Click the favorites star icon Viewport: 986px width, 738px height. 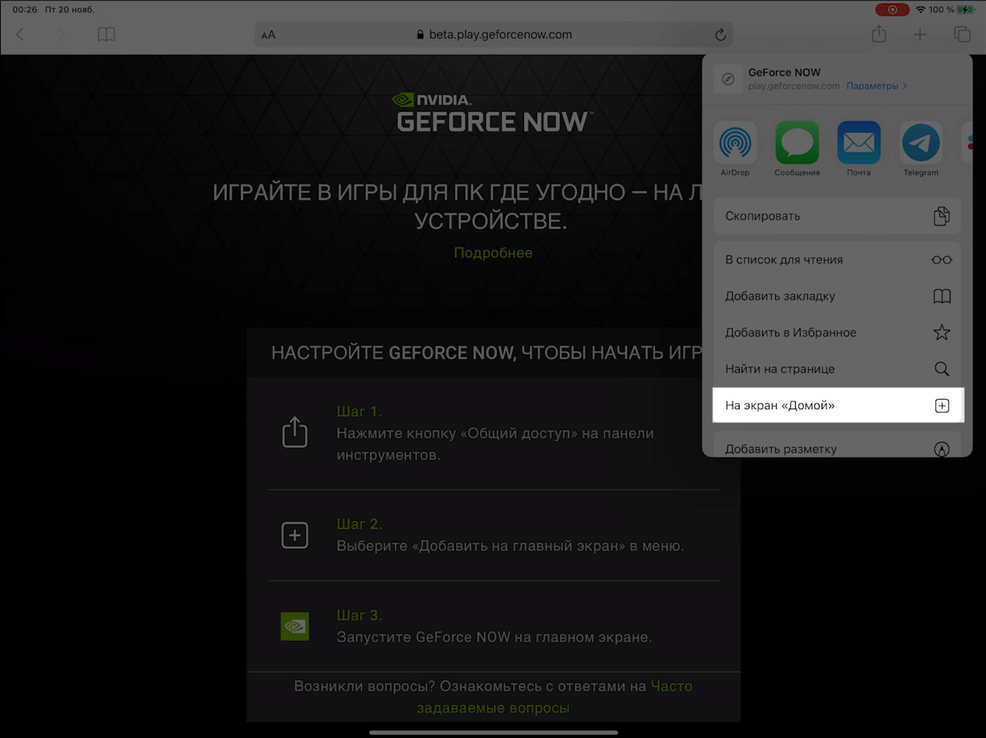942,332
